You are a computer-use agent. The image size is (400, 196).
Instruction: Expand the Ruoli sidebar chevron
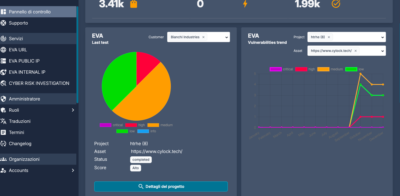coord(73,110)
